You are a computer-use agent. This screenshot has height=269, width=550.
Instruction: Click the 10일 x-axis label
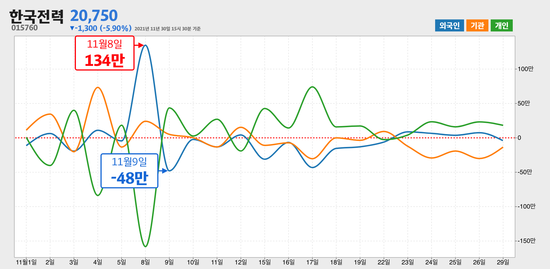click(193, 262)
